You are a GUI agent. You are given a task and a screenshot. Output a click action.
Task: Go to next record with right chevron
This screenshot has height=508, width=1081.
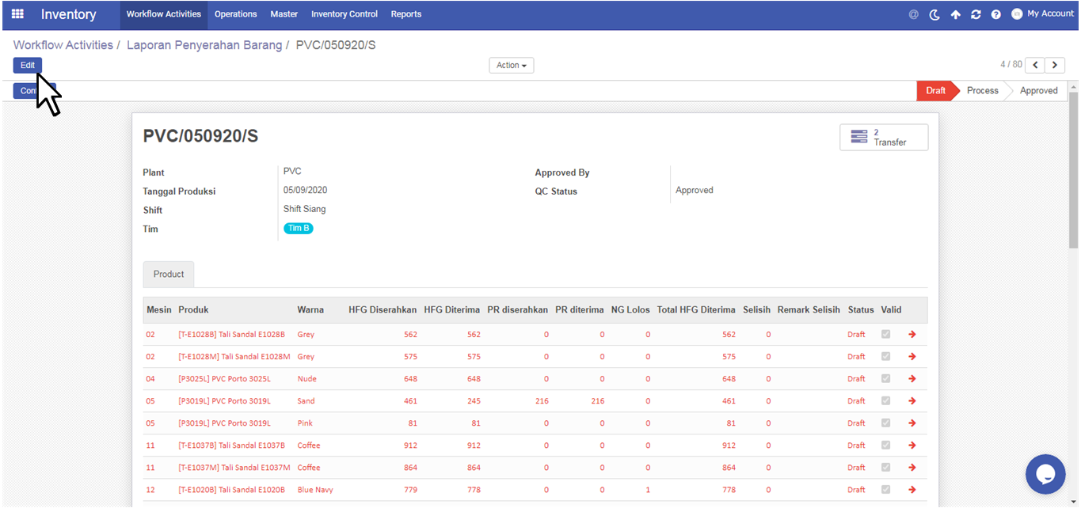pos(1055,65)
